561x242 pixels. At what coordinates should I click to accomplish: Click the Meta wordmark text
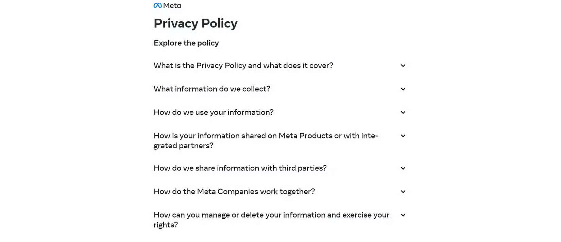[172, 5]
